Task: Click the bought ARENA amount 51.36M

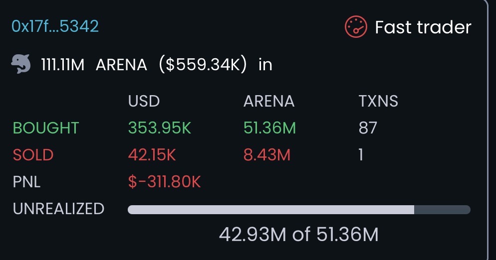Action: point(269,128)
